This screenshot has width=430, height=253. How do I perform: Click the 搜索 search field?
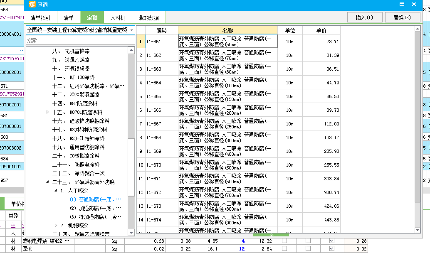[80, 41]
